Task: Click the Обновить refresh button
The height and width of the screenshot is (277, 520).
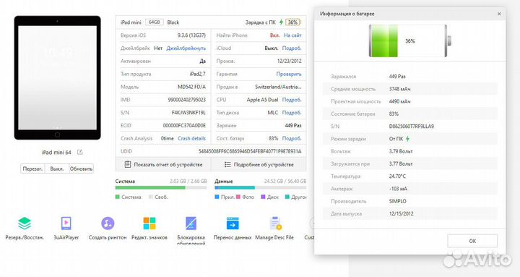Action: (x=81, y=169)
